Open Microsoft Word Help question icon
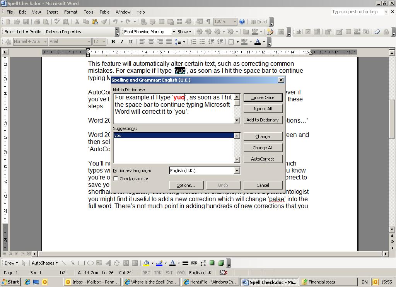Screen dimensions: 396x287 [x=242, y=22]
